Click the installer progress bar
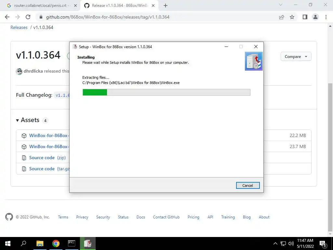333x250 pixels. [166, 92]
